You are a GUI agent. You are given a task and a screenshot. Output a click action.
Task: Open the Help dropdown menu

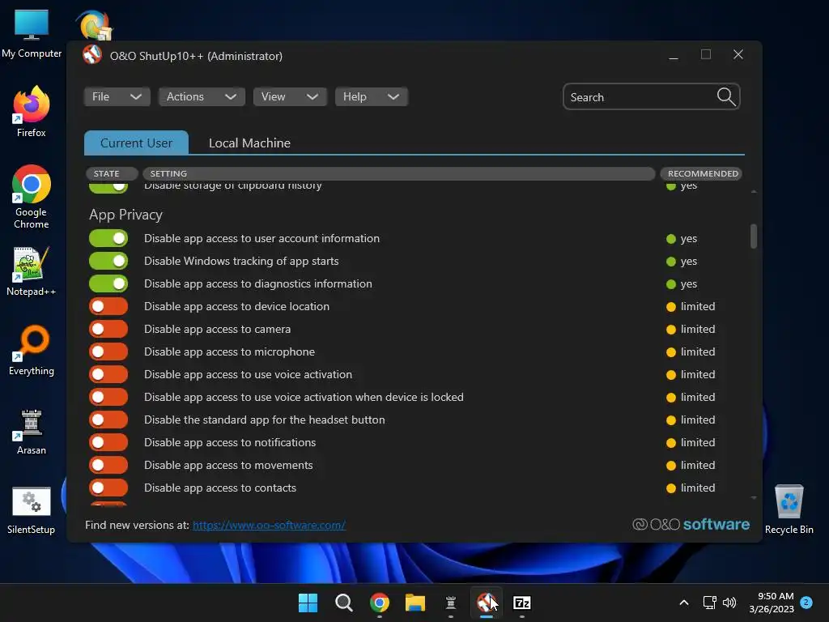coord(371,97)
